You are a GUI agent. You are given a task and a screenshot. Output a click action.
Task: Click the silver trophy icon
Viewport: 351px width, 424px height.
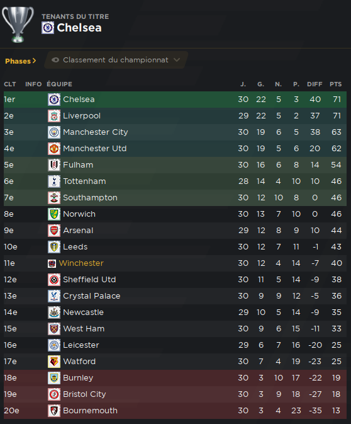click(18, 25)
